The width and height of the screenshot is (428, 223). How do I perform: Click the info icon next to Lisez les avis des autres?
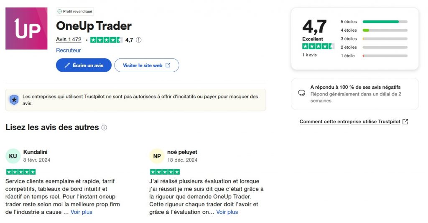104,128
